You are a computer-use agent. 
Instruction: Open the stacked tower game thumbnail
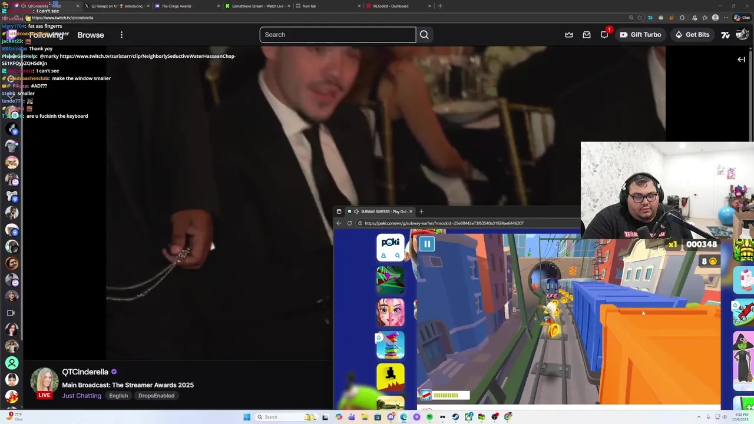coord(391,345)
